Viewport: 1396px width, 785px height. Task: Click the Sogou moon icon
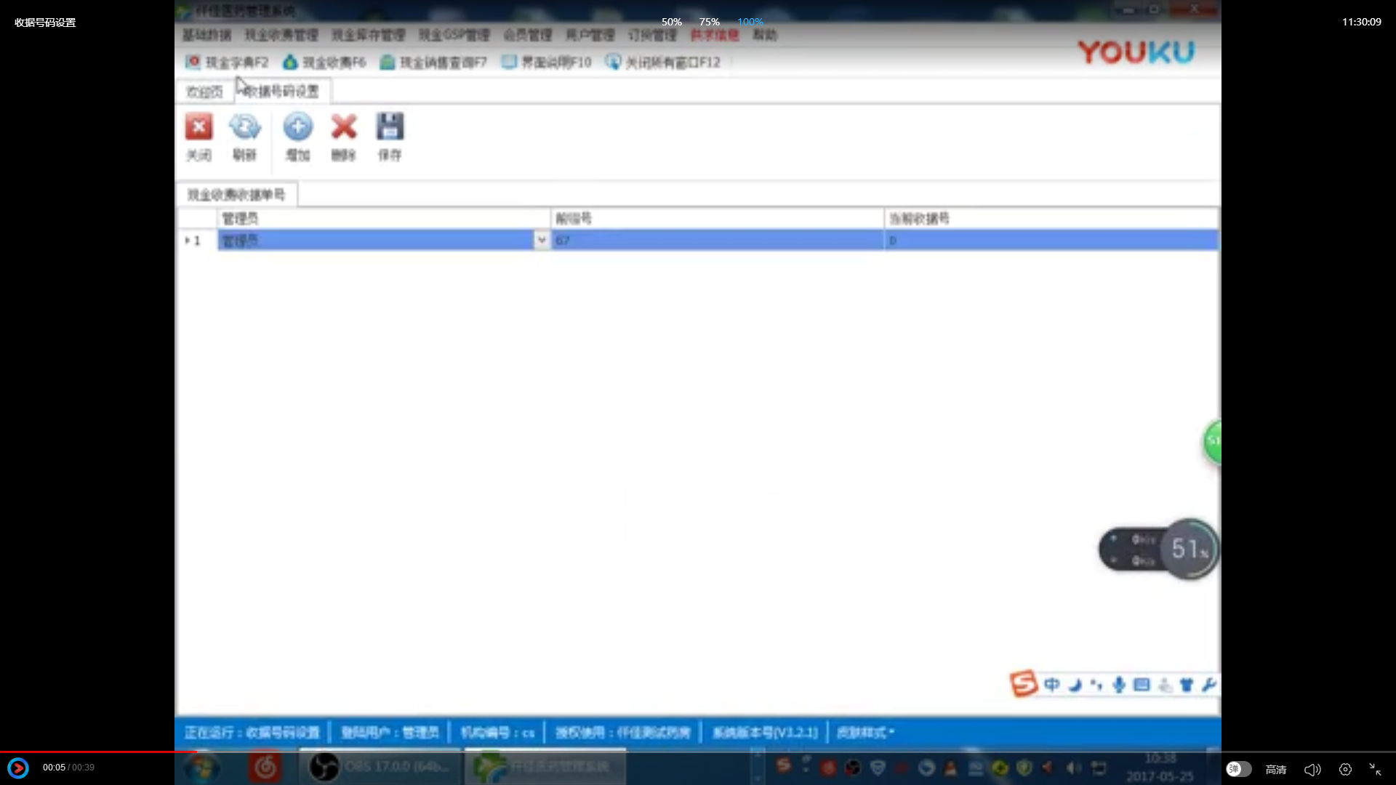point(1075,685)
